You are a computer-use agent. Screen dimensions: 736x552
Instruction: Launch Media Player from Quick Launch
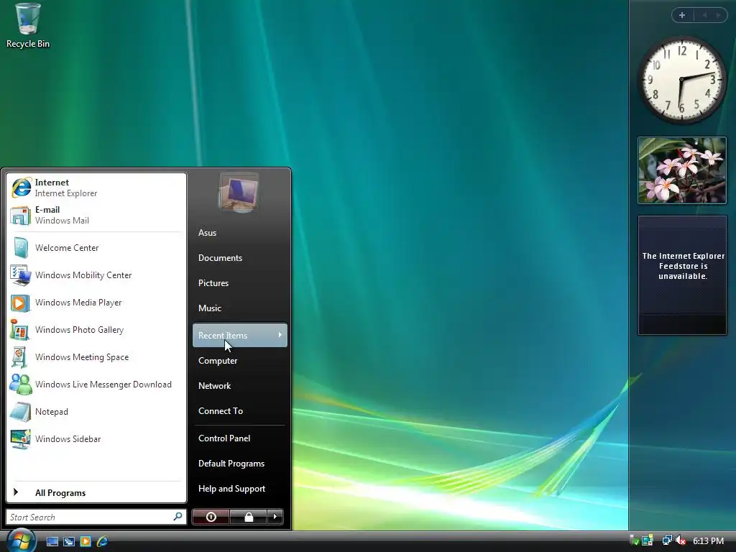pos(86,541)
